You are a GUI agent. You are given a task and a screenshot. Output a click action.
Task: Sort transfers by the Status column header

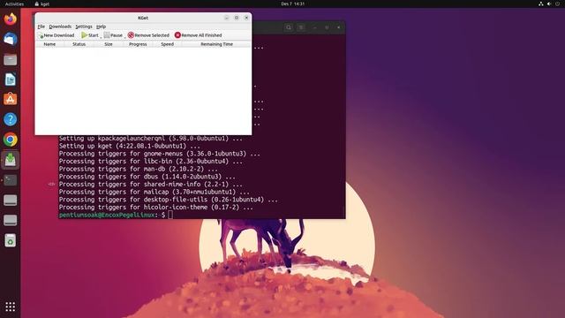pyautogui.click(x=79, y=44)
